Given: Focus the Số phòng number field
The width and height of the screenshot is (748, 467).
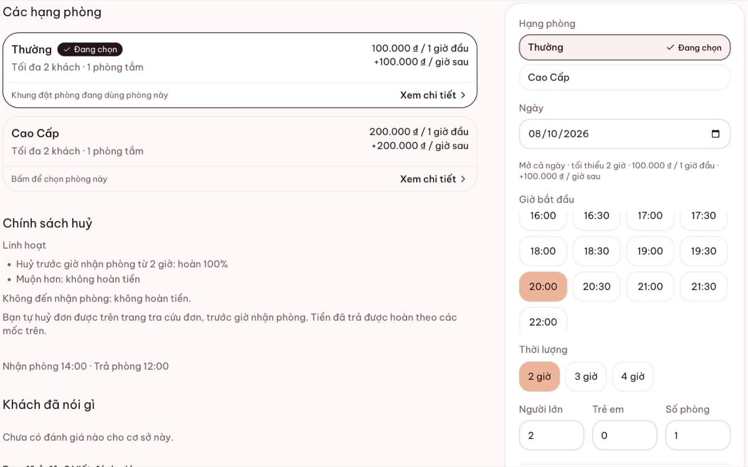Looking at the screenshot, I should 698,435.
